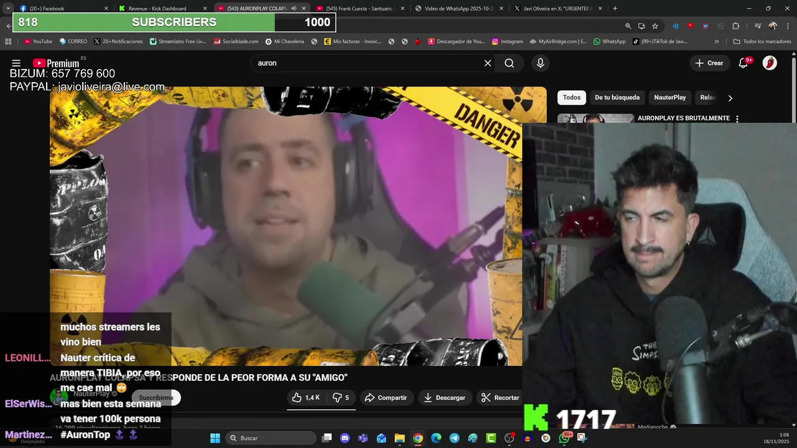Switch to Video de WhatsApp tab
The height and width of the screenshot is (448, 797).
point(460,9)
